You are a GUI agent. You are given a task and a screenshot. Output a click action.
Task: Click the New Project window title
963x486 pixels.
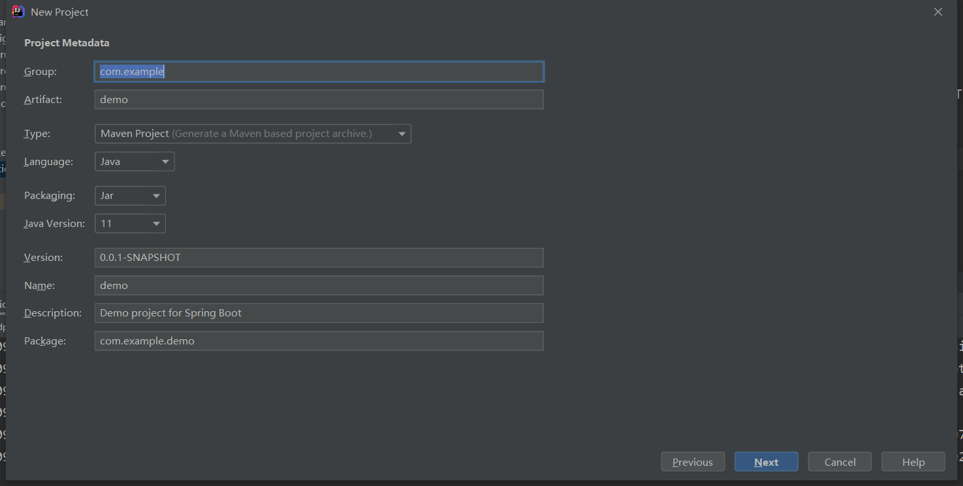pyautogui.click(x=59, y=12)
